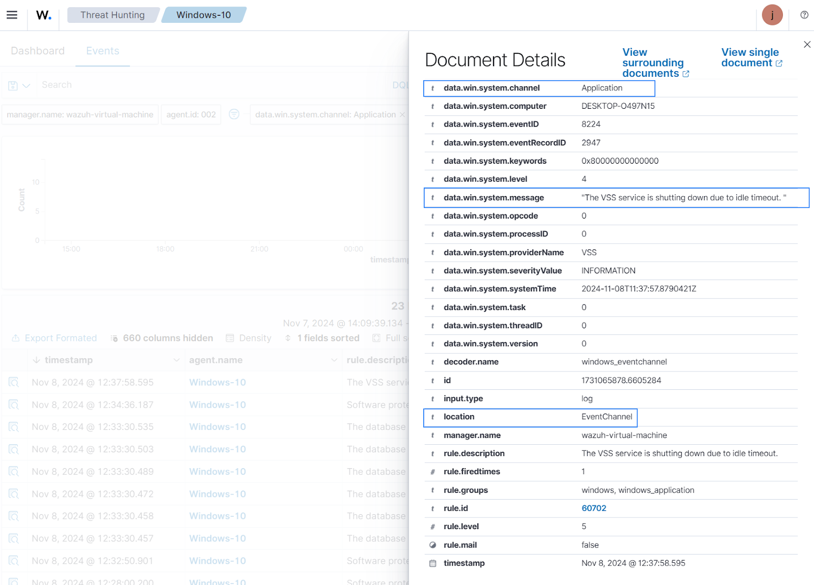Inspect event at 12:33:30.458
Screen dimensions: 814x585
pos(14,516)
